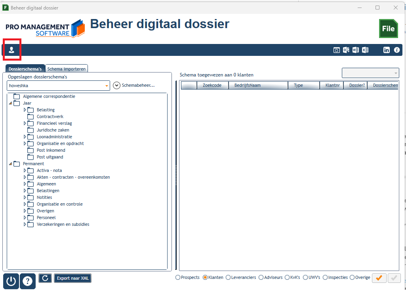
Task: Switch to Schema importeren tab
Action: tap(67, 69)
